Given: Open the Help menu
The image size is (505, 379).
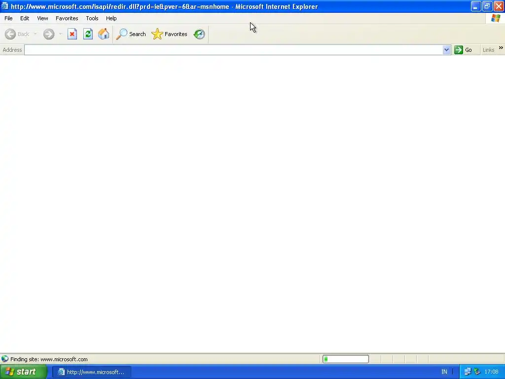Looking at the screenshot, I should click(x=111, y=18).
